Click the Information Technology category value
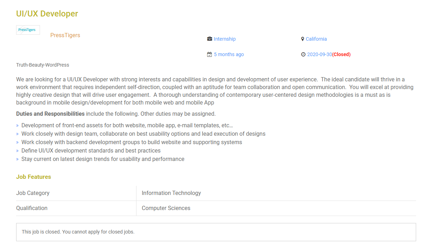Viewport: 427px width, 250px height. click(x=171, y=193)
